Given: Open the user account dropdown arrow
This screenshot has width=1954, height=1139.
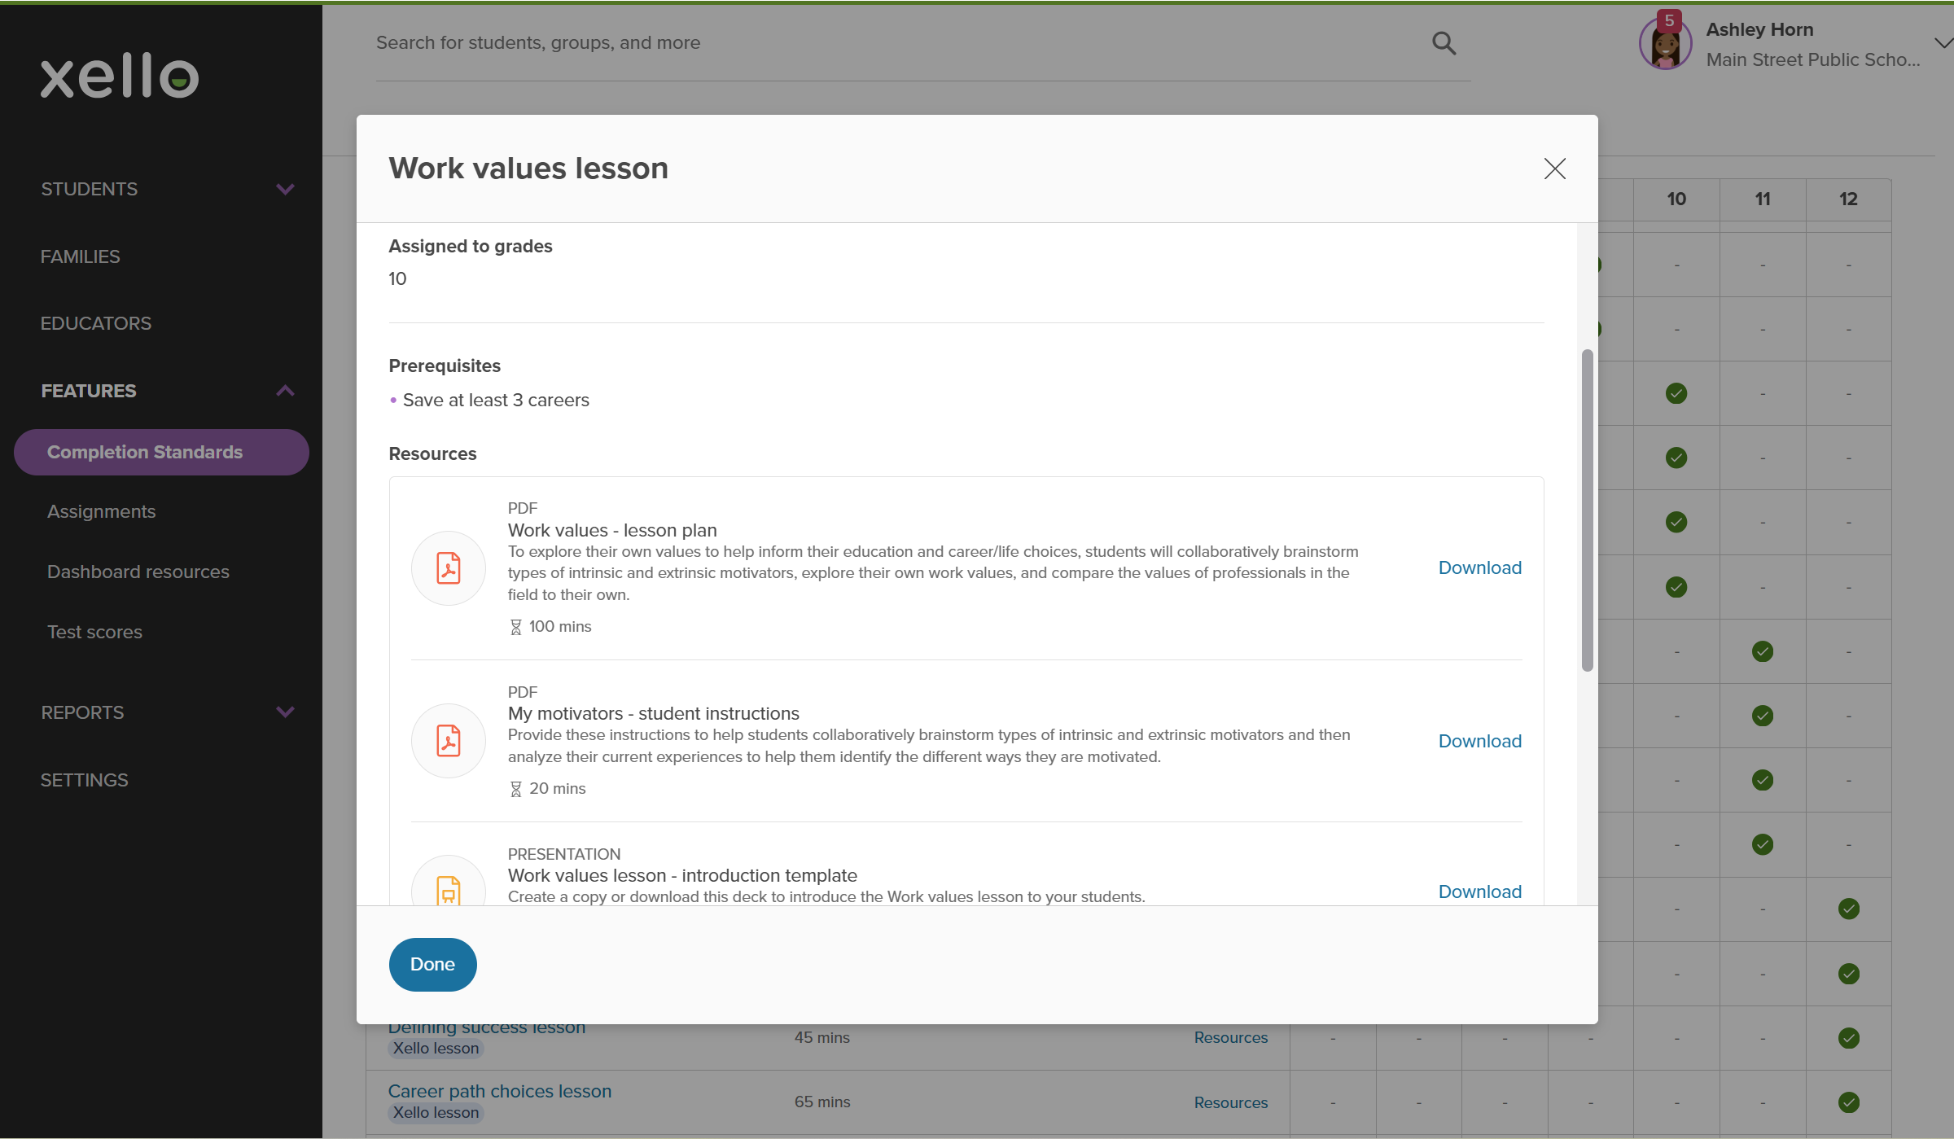Looking at the screenshot, I should [x=1942, y=43].
